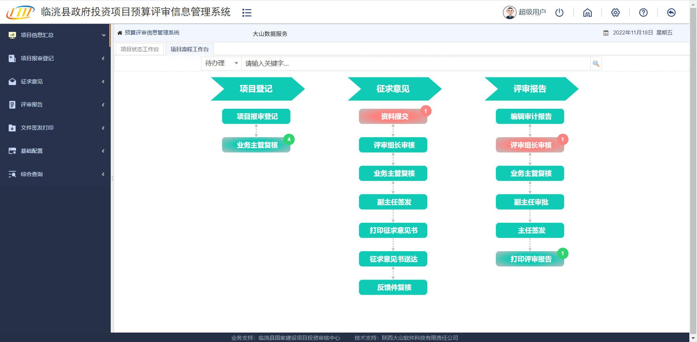Viewport: 697px width, 342px height.
Task: Click the 反馈件复核 button
Action: (393, 288)
